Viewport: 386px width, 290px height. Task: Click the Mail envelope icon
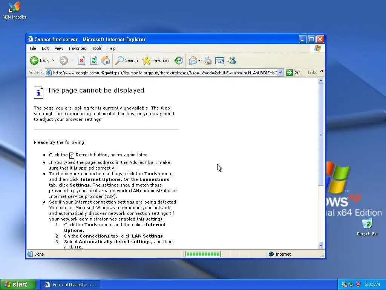pos(193,60)
